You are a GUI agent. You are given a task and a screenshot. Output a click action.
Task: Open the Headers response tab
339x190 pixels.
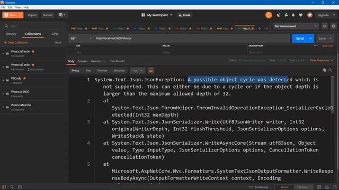click(x=97, y=61)
